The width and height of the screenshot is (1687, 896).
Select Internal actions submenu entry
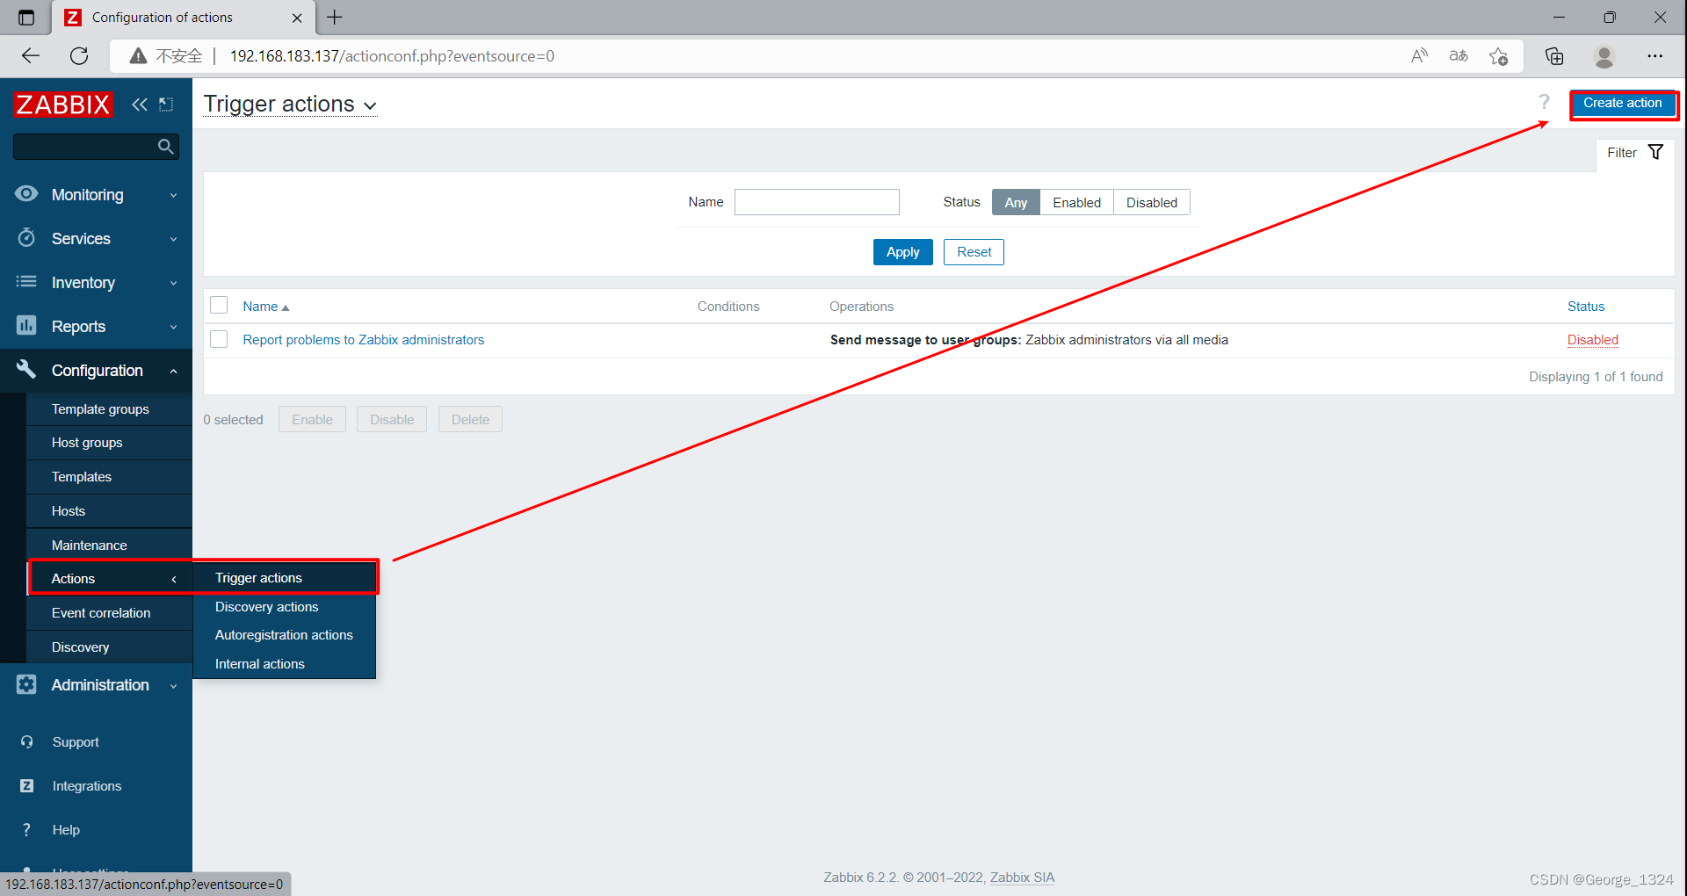(x=285, y=664)
